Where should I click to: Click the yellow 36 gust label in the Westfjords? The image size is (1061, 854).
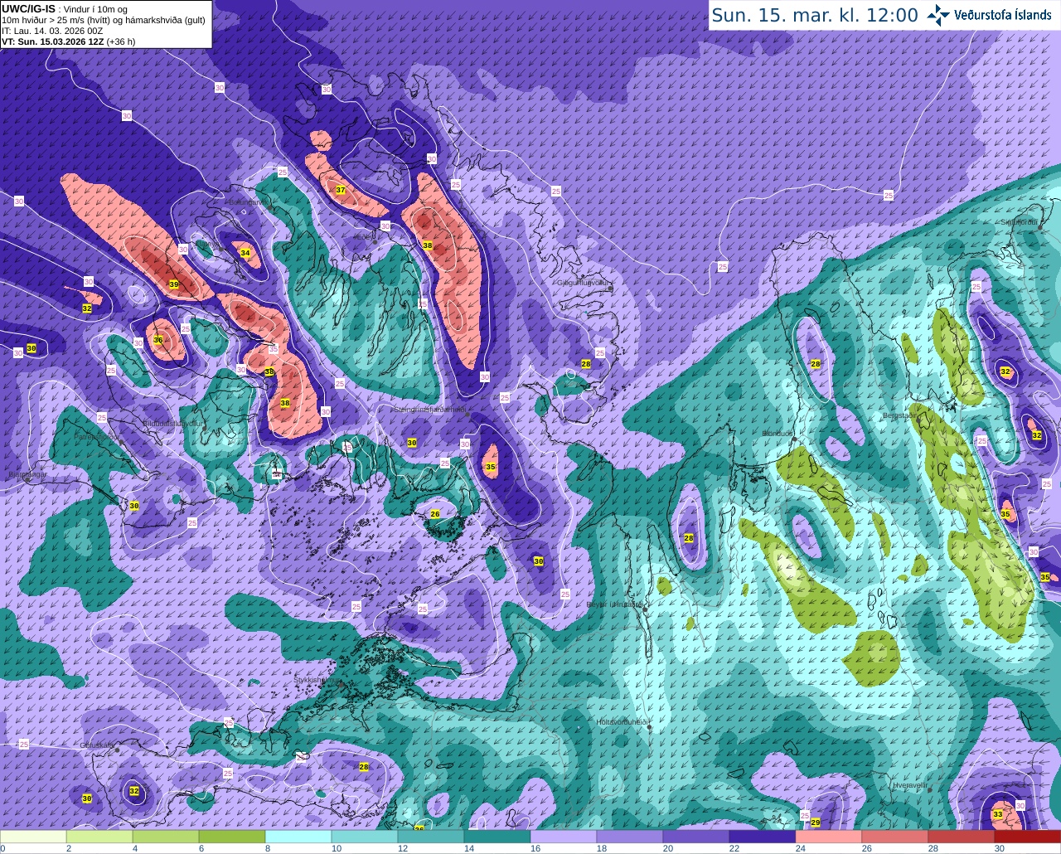[x=158, y=340]
